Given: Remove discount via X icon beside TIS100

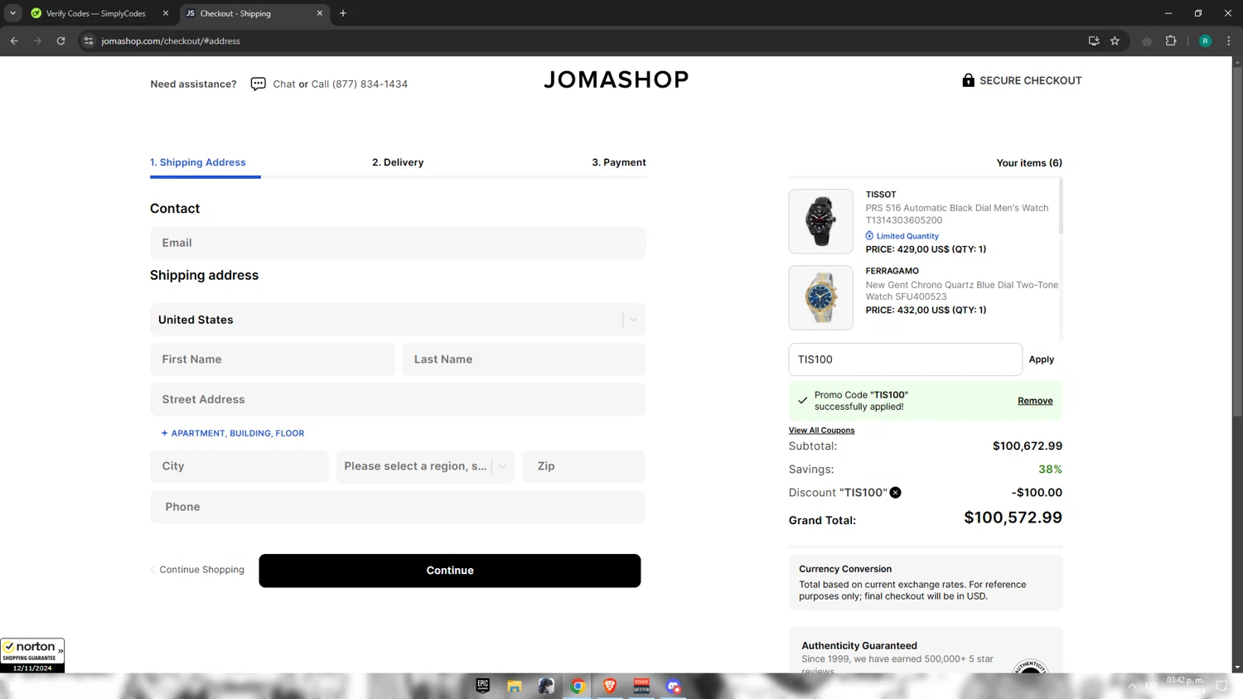Looking at the screenshot, I should [x=895, y=493].
